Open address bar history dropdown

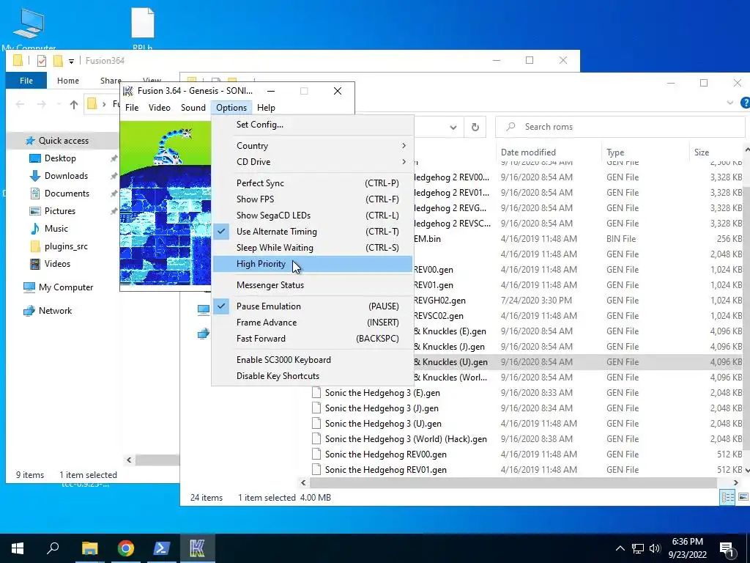click(453, 128)
